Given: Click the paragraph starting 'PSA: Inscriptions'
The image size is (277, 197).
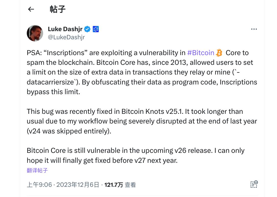Looking at the screenshot, I should coord(142,72).
